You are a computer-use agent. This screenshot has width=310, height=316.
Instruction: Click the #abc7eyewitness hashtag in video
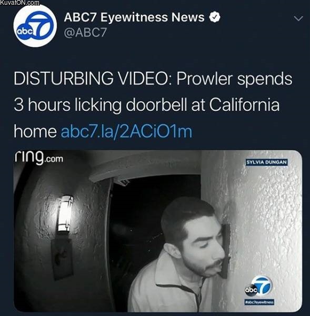(259, 302)
